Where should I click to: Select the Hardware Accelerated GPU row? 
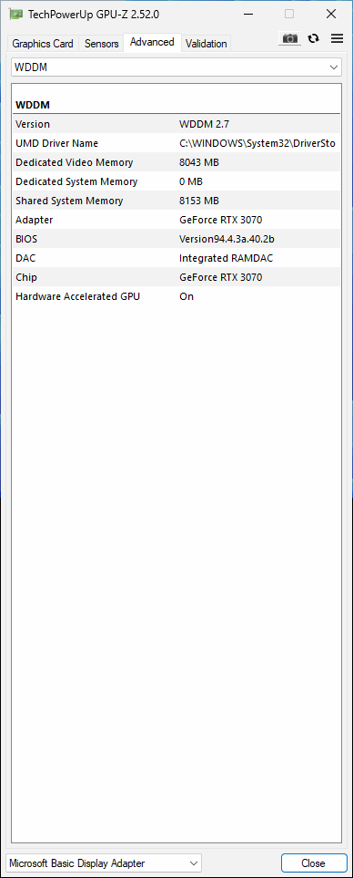tap(176, 296)
